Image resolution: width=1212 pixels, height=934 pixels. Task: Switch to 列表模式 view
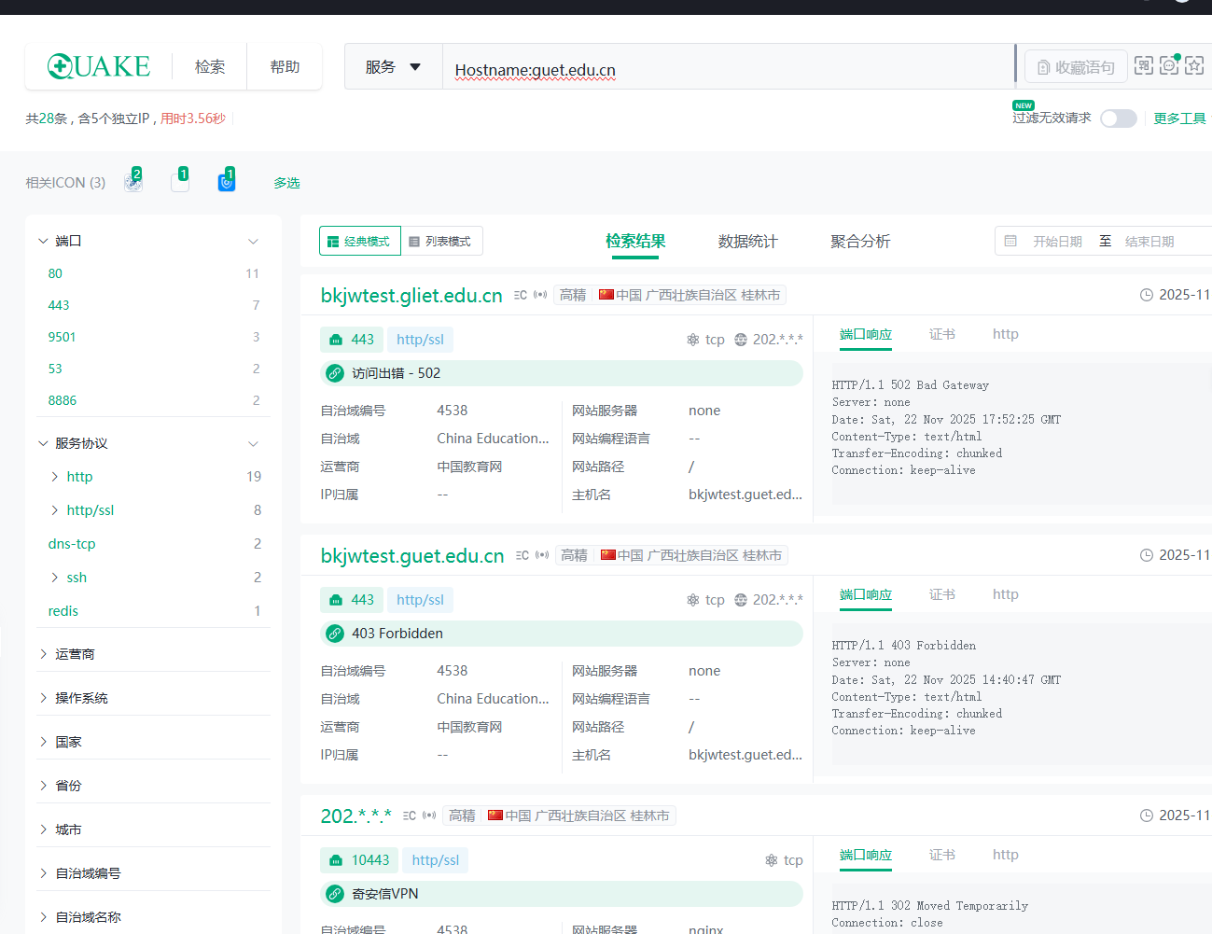pyautogui.click(x=441, y=241)
